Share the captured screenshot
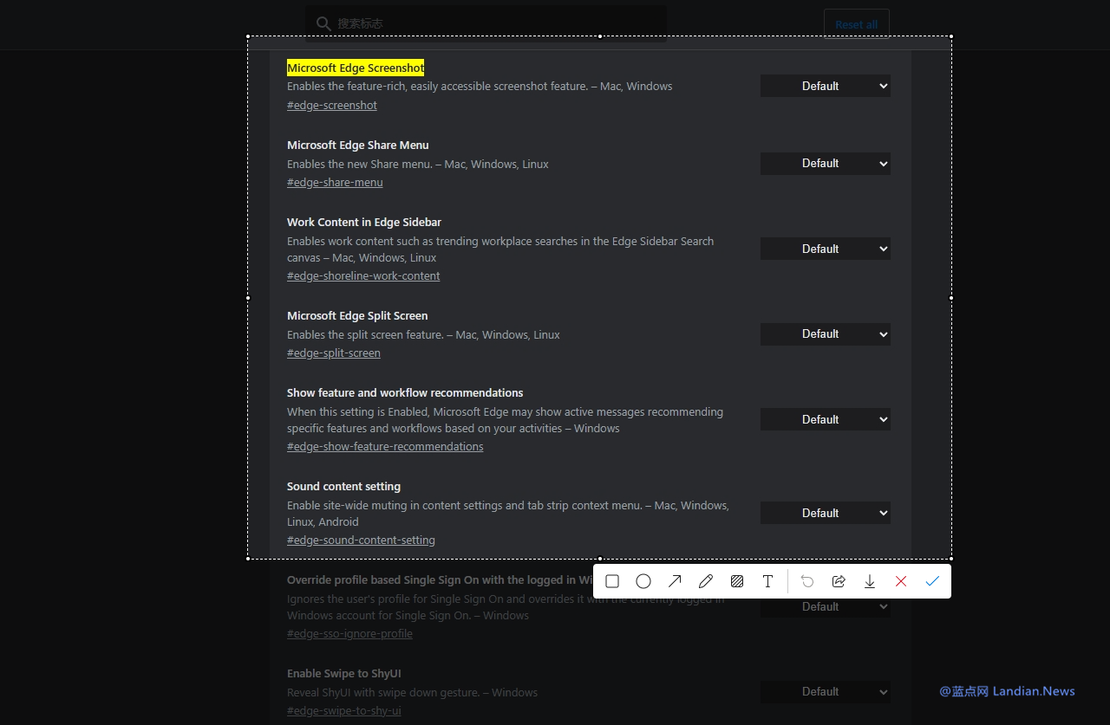The image size is (1110, 725). point(839,581)
